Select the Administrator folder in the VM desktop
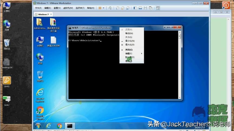Viewport: 234px width, 131px height. 40,24
